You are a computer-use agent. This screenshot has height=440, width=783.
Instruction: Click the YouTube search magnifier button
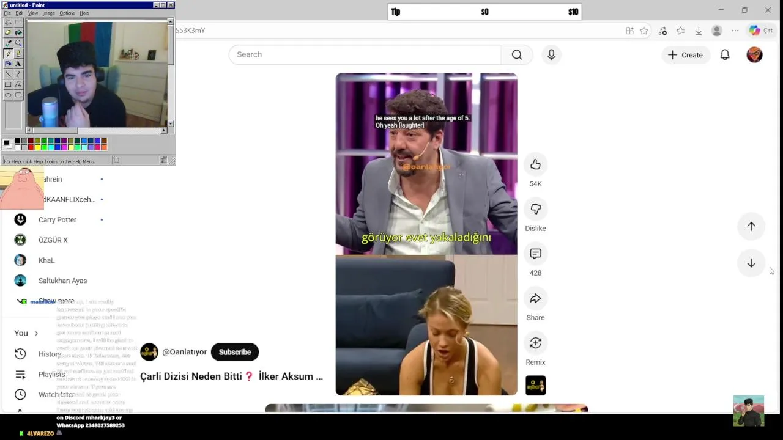tap(517, 55)
